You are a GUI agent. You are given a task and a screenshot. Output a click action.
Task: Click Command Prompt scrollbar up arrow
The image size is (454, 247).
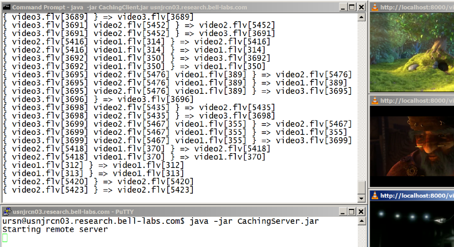(x=361, y=17)
